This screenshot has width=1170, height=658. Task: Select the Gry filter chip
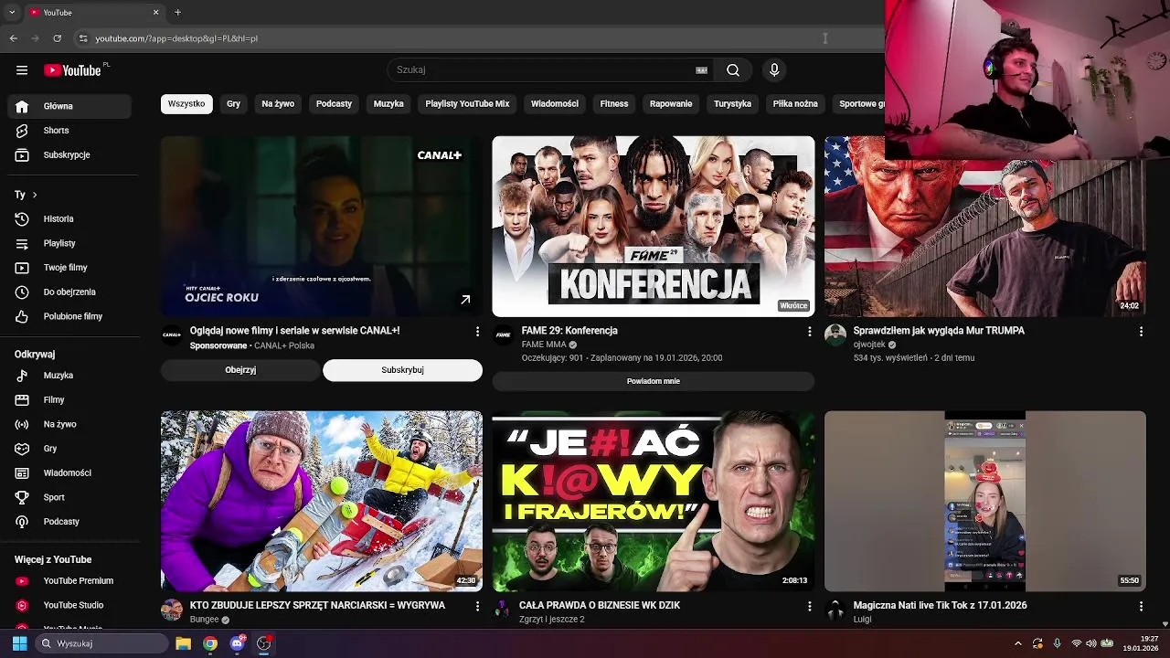coord(233,104)
